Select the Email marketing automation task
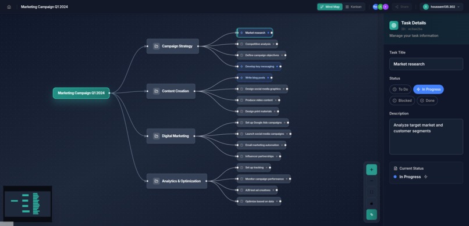This screenshot has height=226, width=469. [261, 145]
